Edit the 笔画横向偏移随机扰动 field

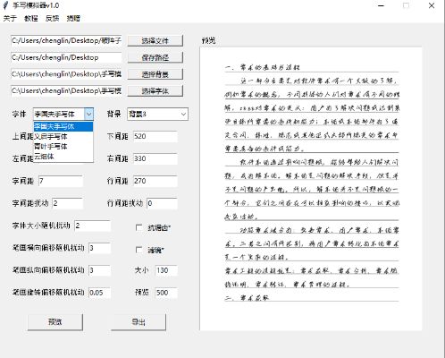point(99,248)
